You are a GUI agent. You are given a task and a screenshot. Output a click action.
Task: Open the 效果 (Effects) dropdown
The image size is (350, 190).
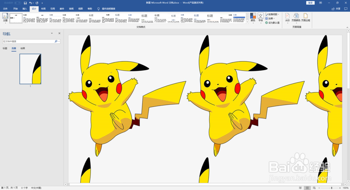tap(270, 19)
